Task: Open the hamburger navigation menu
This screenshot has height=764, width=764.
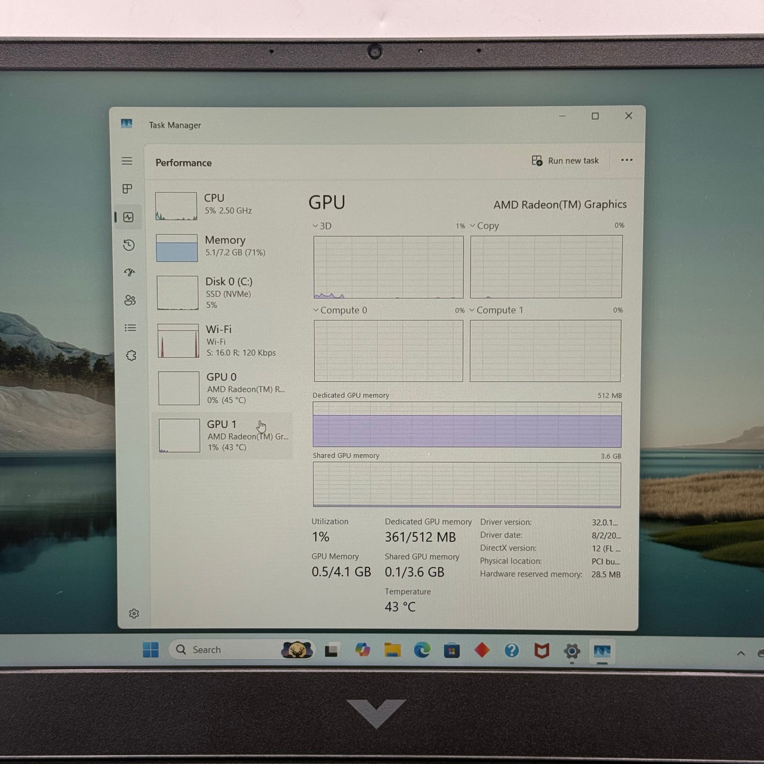Action: pos(127,161)
